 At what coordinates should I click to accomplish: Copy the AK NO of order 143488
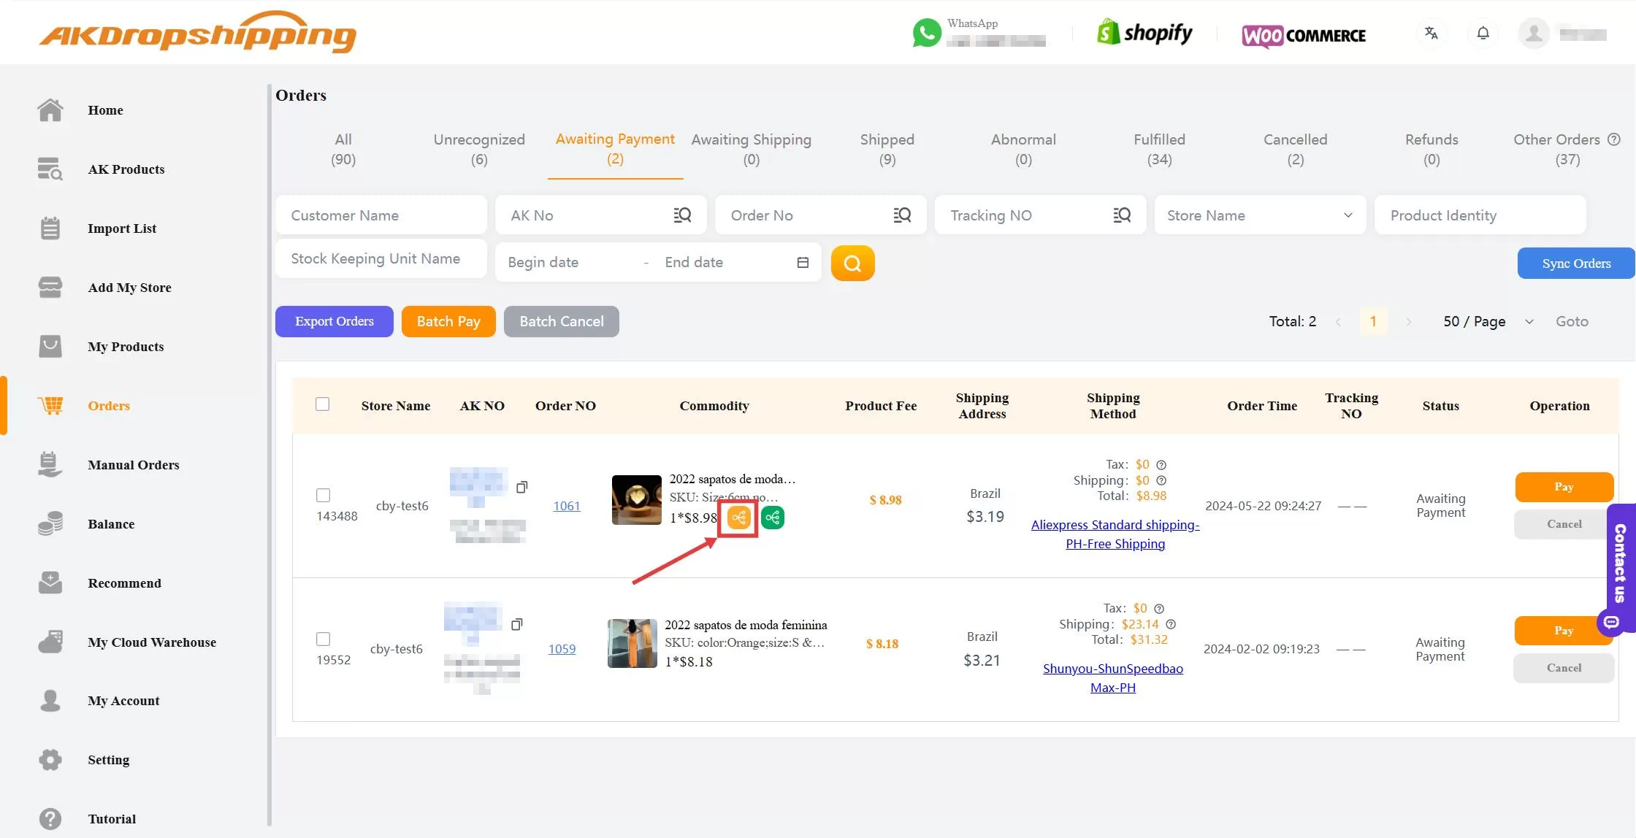click(522, 487)
